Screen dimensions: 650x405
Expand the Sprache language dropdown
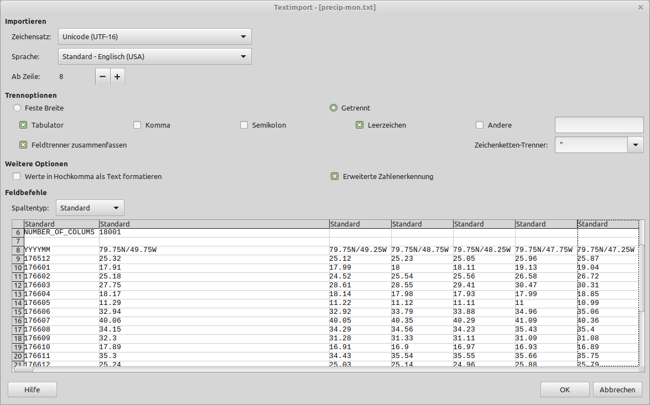click(154, 56)
